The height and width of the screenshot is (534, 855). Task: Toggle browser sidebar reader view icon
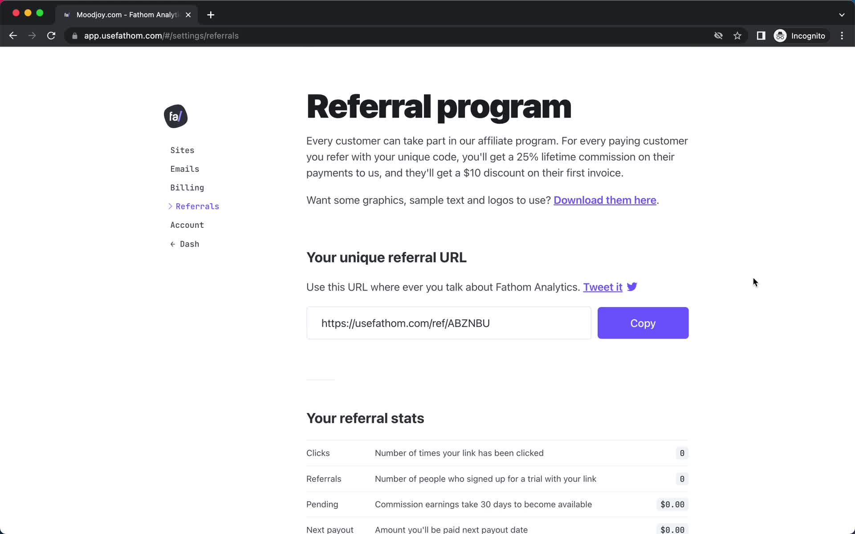tap(761, 36)
